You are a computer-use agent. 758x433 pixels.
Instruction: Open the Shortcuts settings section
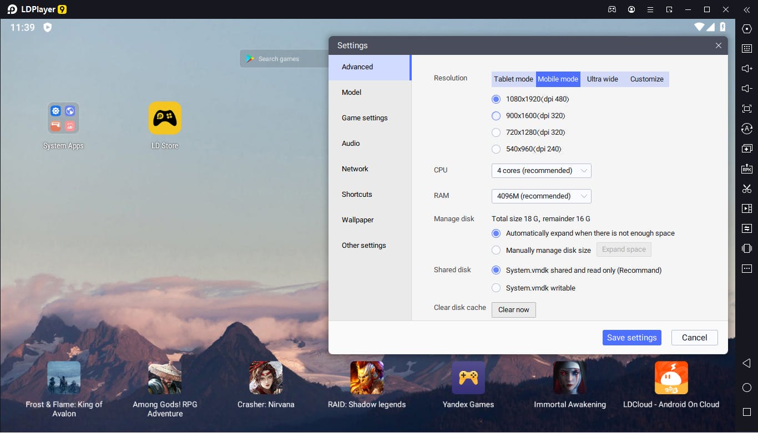pos(370,195)
